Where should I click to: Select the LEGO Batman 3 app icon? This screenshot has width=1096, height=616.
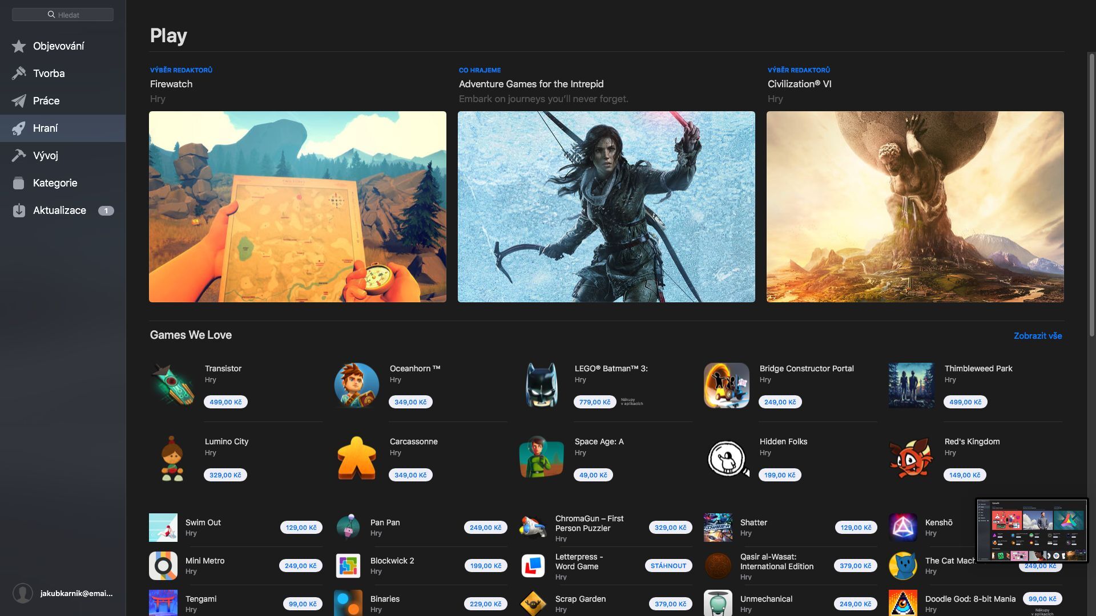542,385
